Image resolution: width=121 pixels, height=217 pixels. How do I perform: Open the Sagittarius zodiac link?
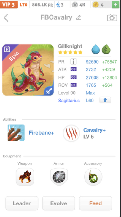tap(69, 101)
